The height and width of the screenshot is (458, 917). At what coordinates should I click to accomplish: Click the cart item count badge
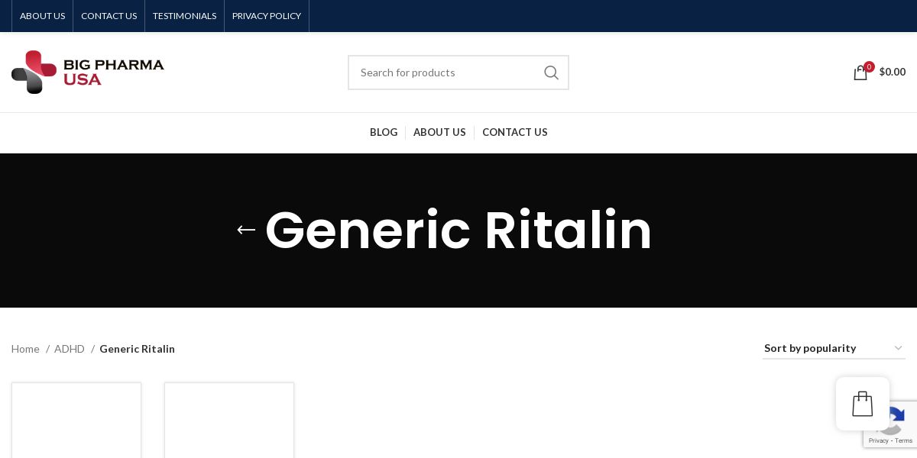[x=869, y=66]
